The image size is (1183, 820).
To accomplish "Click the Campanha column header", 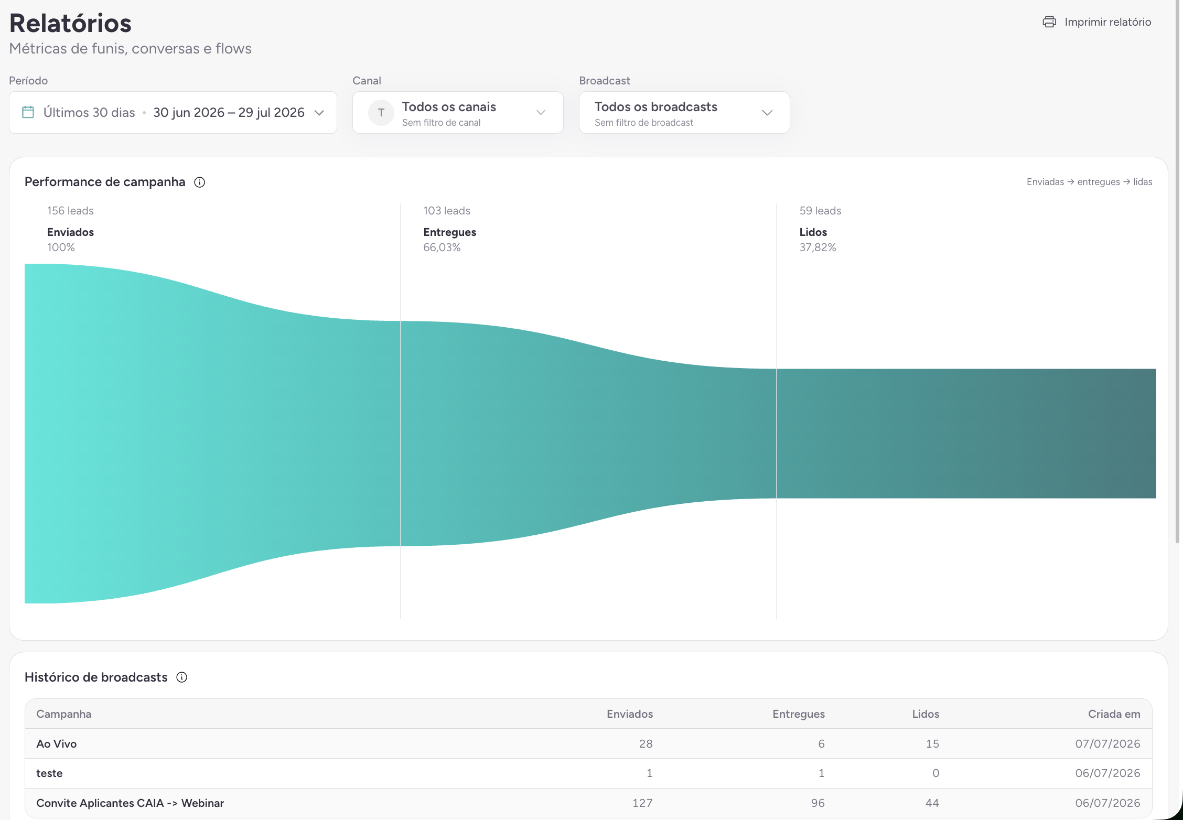I will 63,714.
